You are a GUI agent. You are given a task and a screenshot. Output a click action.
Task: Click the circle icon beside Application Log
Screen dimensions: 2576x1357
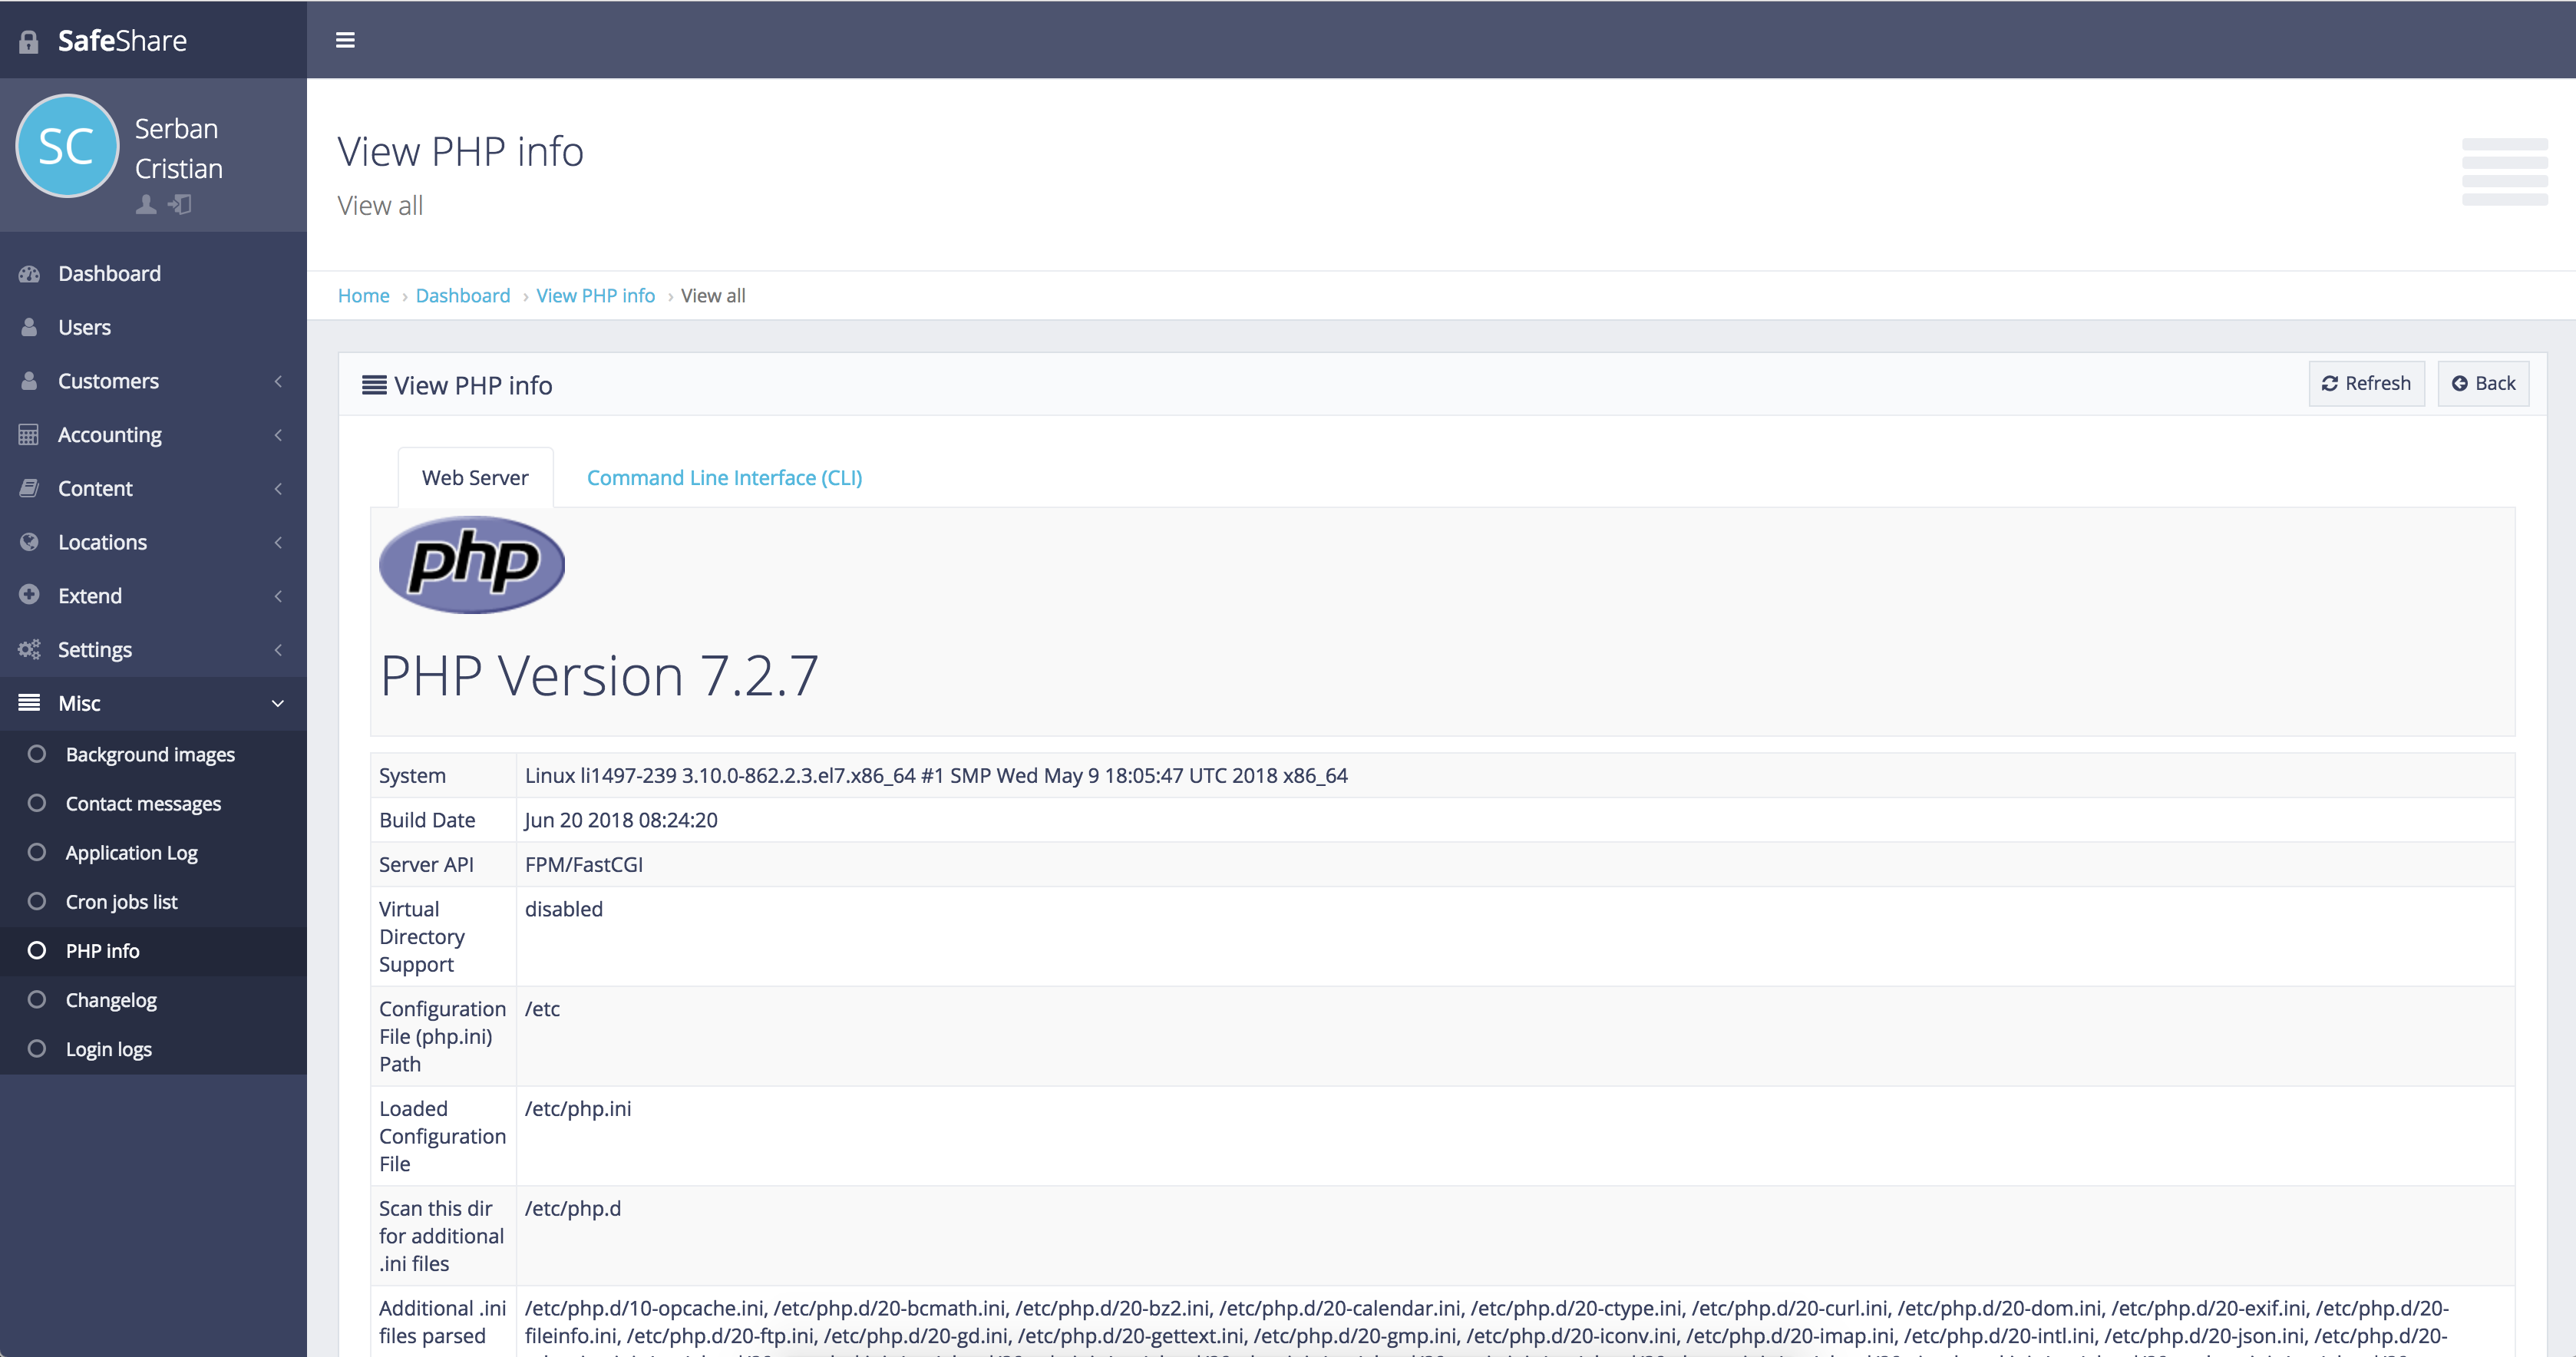pos(37,852)
